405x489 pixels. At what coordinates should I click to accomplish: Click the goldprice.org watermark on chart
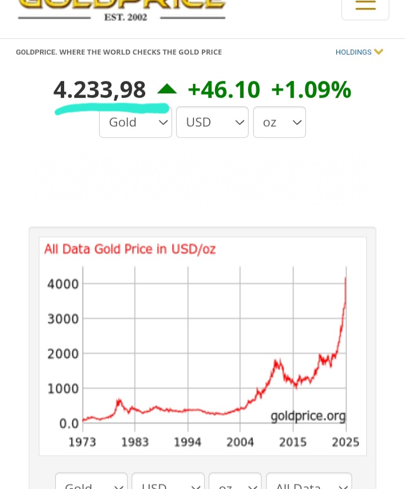tap(308, 416)
